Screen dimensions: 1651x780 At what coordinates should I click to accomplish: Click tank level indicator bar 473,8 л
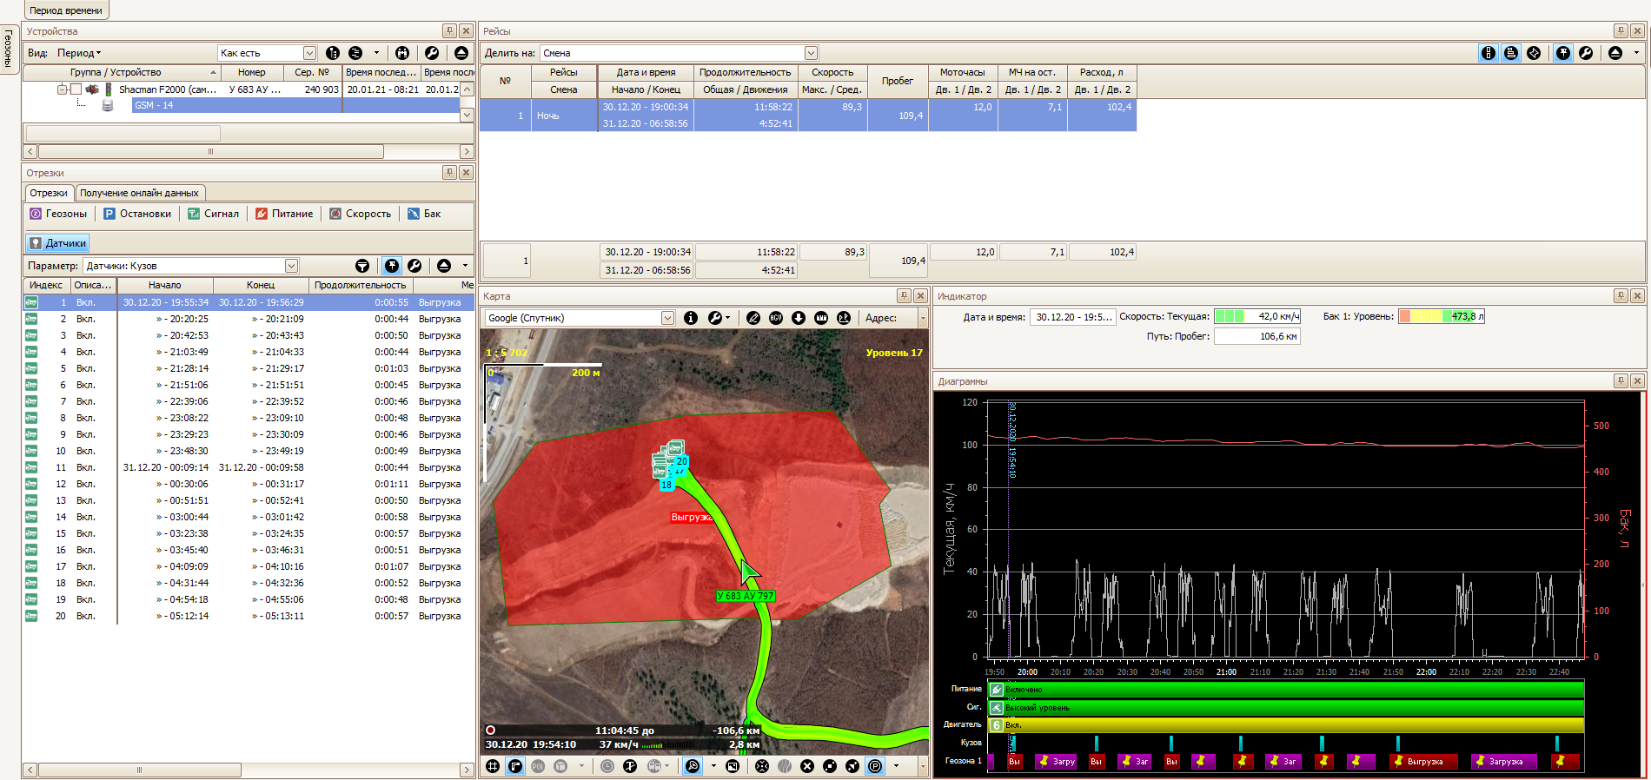(1442, 316)
